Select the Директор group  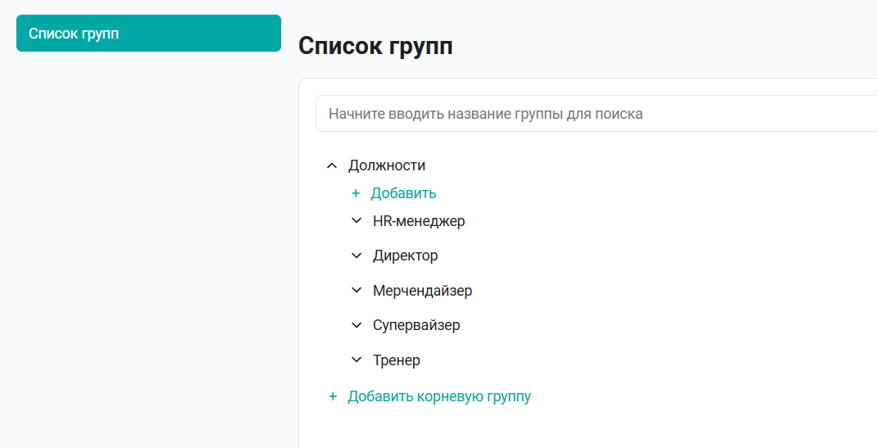[x=406, y=256]
